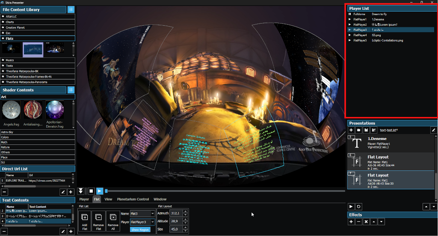Click the Azimuth value field 312,1
The image size is (438, 236).
(x=176, y=213)
